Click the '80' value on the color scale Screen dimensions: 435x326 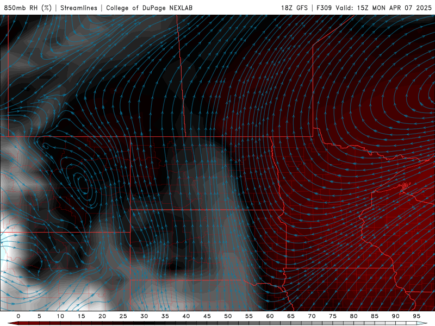(354, 316)
